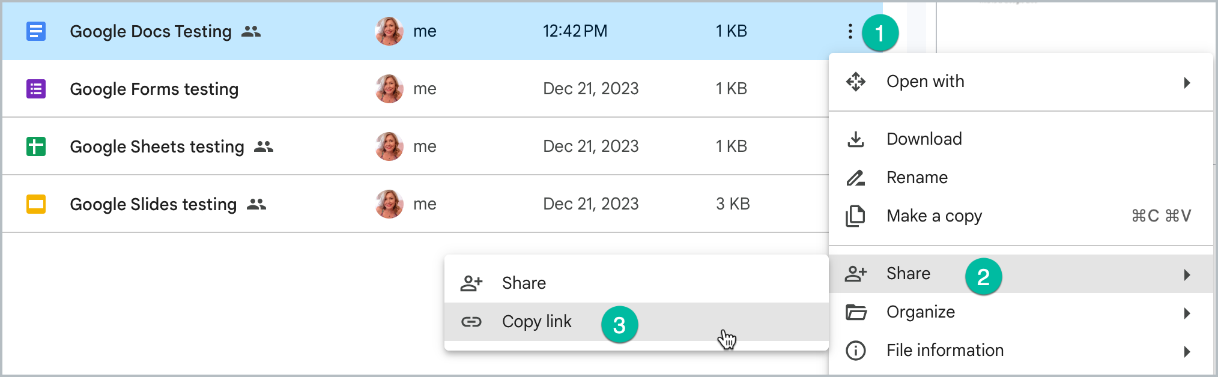Click the purple Google Forms file icon
This screenshot has height=377, width=1218.
(36, 89)
